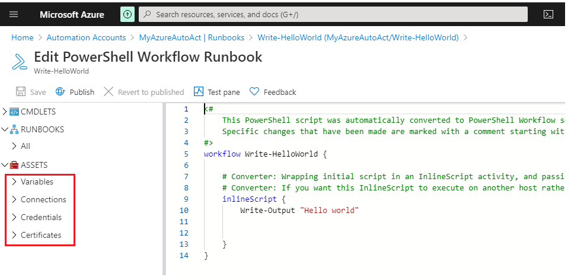This screenshot has width=571, height=280.
Task: Click line number 1 in editor
Action: [x=186, y=109]
